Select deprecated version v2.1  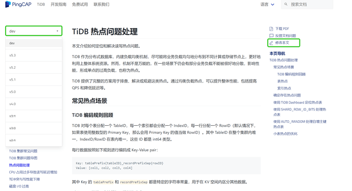point(34,141)
